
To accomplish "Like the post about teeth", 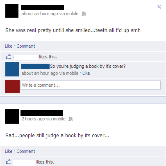I will point(9,46).
